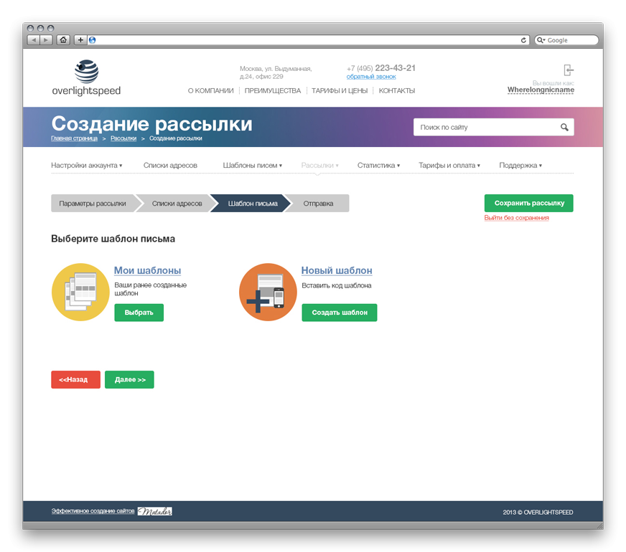Image resolution: width=626 pixels, height=552 pixels.
Task: Click the orange New Template circle icon
Action: pyautogui.click(x=268, y=292)
